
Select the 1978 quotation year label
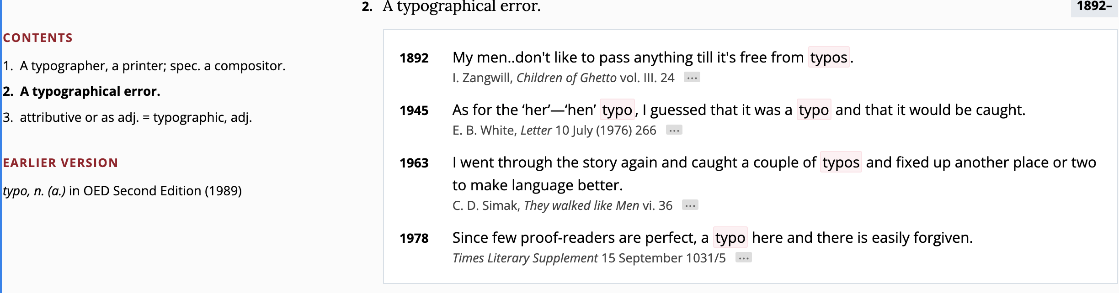(414, 238)
